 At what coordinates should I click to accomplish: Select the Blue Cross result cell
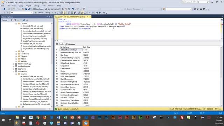click(x=71, y=55)
